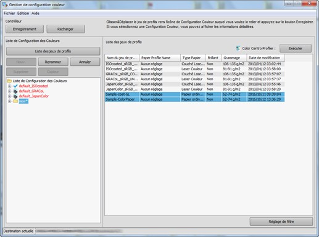The image size is (319, 237).
Task: Sort by Date de modification column header
Action: tap(266, 58)
